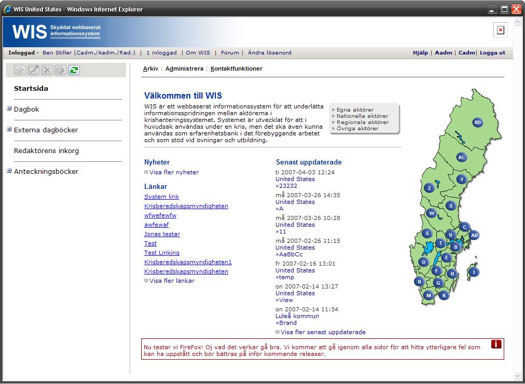Click Logga ut
The height and width of the screenshot is (384, 525).
[x=492, y=52]
